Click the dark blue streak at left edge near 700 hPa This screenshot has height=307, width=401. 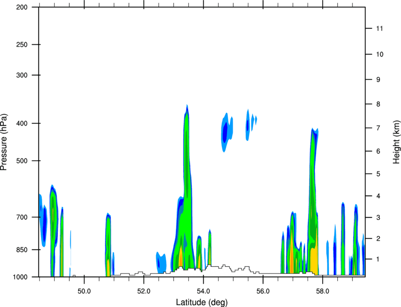(44, 223)
